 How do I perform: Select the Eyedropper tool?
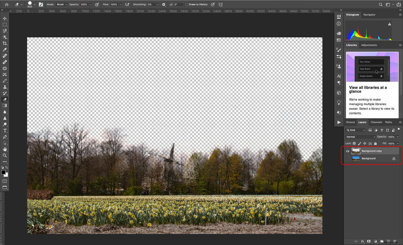5,50
